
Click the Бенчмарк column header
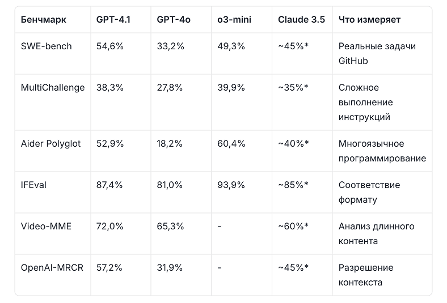[x=43, y=20]
